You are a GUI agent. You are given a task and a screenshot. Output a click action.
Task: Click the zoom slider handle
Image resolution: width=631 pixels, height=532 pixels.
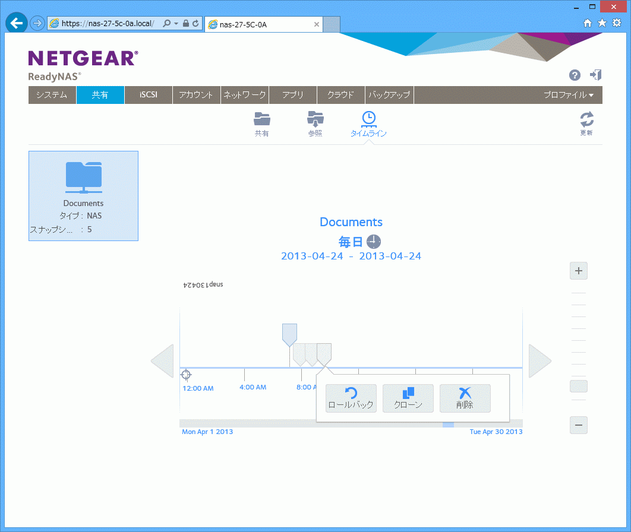578,387
